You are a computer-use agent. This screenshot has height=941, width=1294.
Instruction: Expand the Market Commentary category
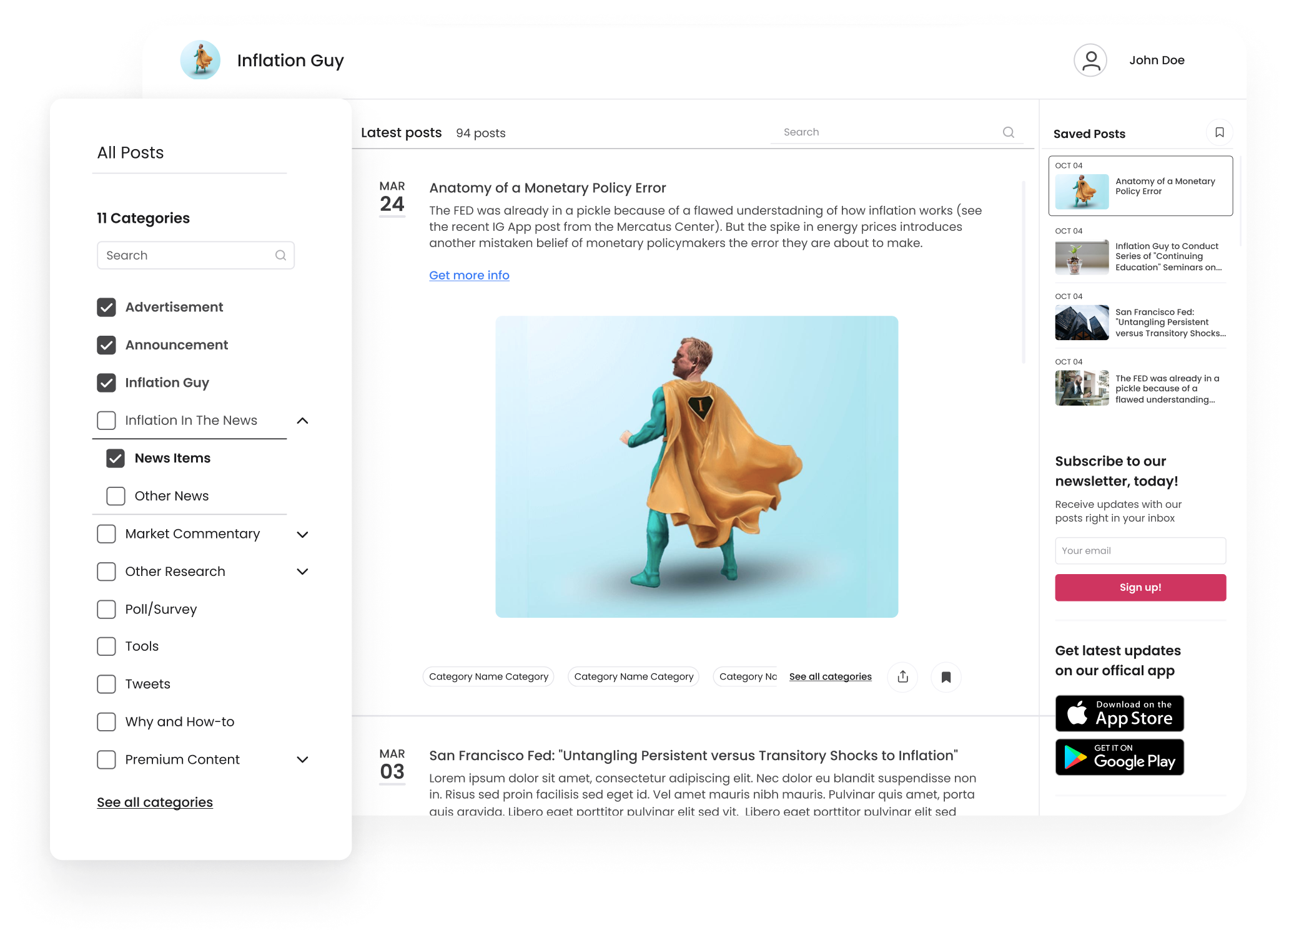pos(302,534)
